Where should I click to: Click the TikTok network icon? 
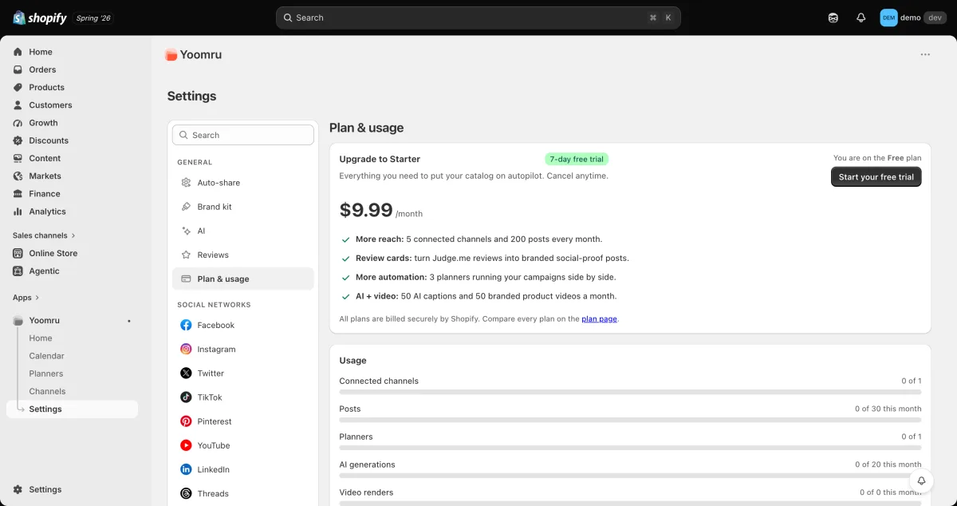pos(186,397)
